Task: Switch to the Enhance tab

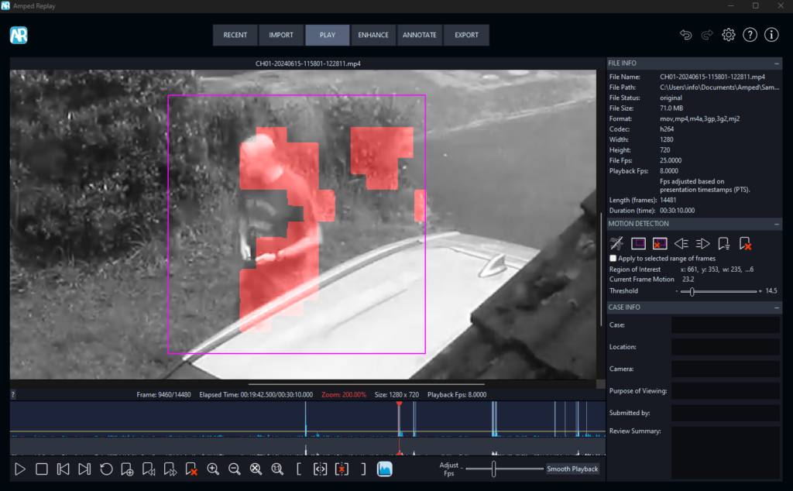Action: click(x=373, y=35)
